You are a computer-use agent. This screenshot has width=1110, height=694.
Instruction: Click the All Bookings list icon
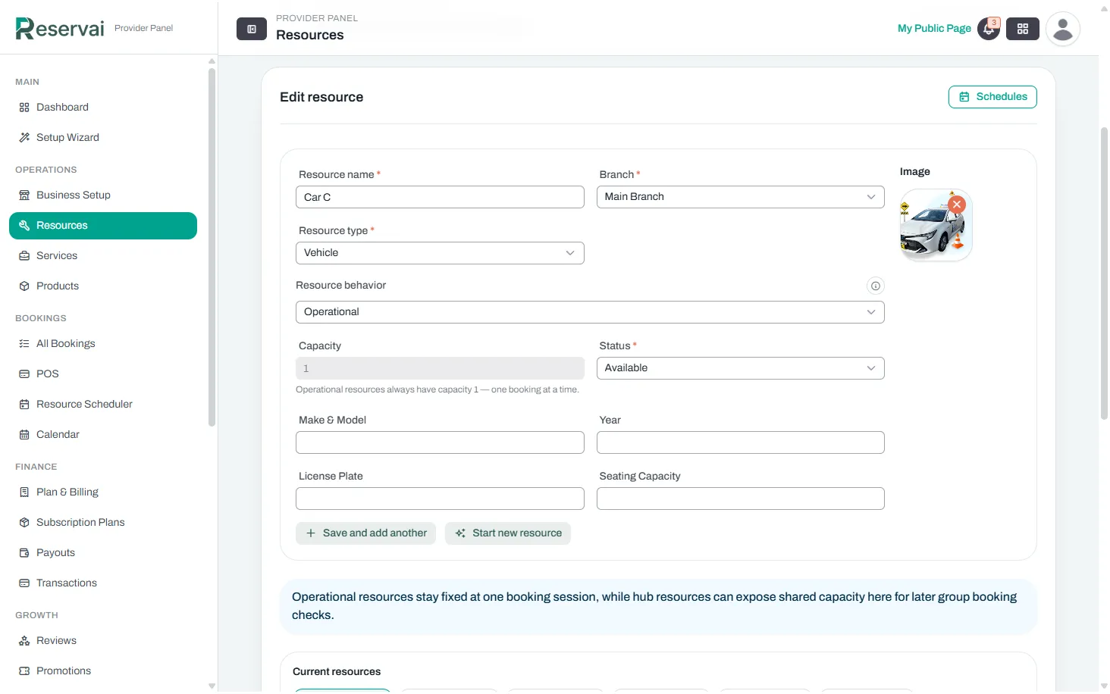[24, 344]
